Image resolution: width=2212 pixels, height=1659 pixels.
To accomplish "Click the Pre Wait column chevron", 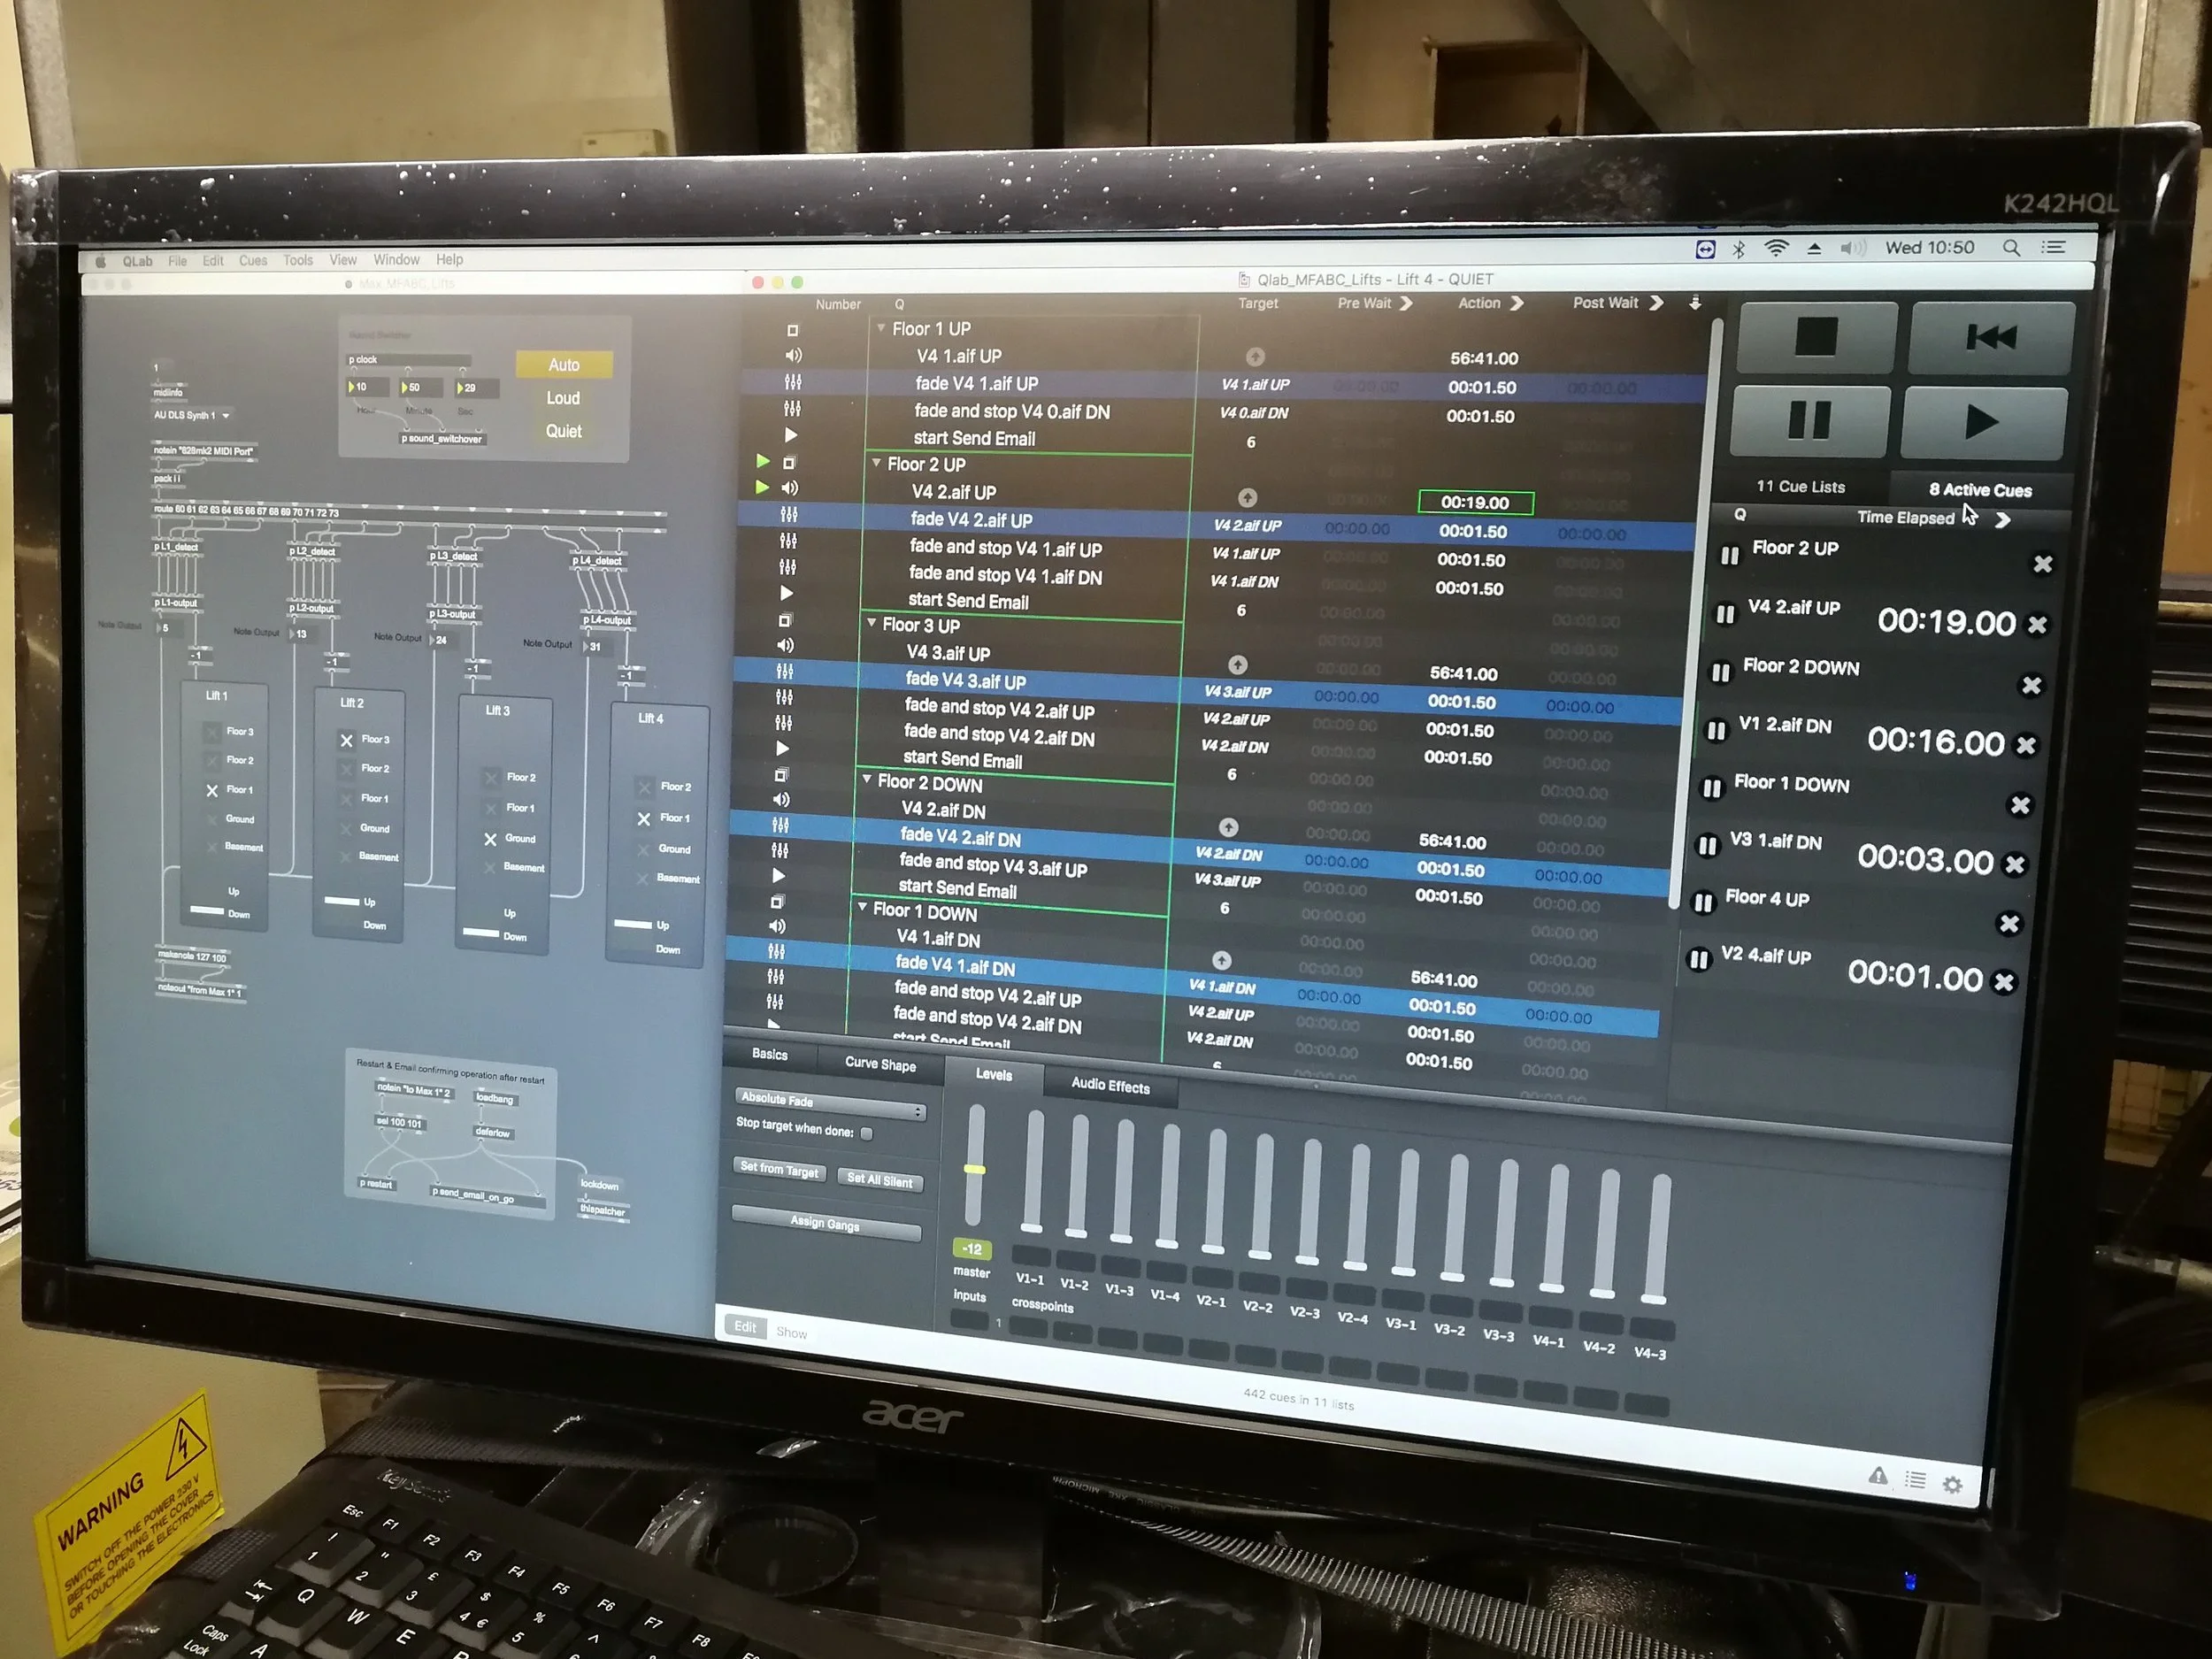I will click(1406, 303).
